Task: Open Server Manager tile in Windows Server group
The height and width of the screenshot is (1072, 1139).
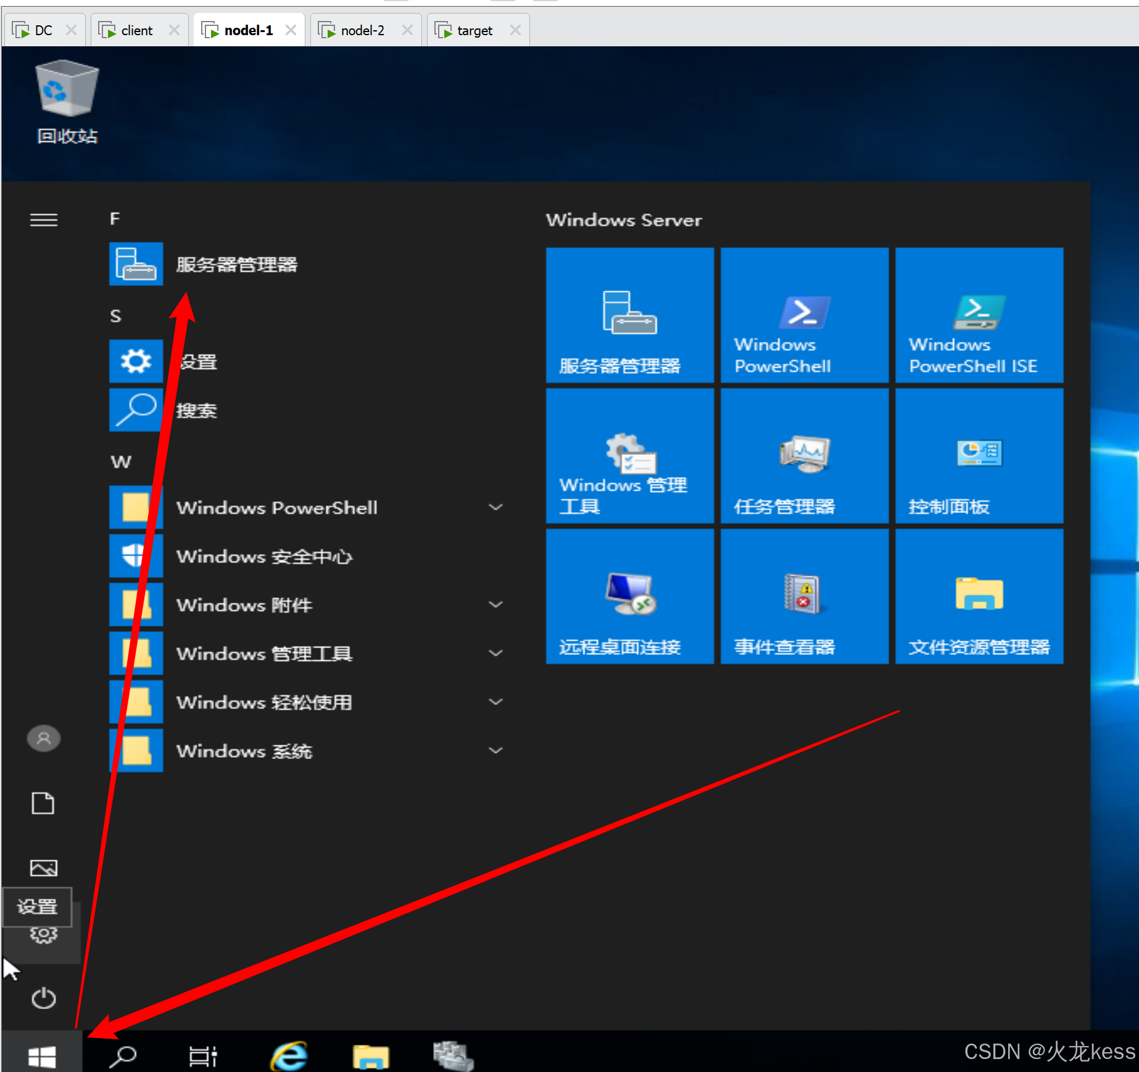Action: click(x=629, y=315)
